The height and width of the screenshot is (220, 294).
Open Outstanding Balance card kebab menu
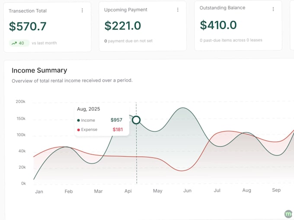pyautogui.click(x=273, y=9)
